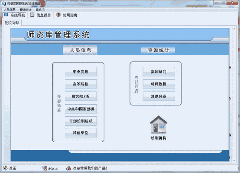Click the 信息操作 tab icon
Viewport: 240px width, 173px height.
coord(32,15)
